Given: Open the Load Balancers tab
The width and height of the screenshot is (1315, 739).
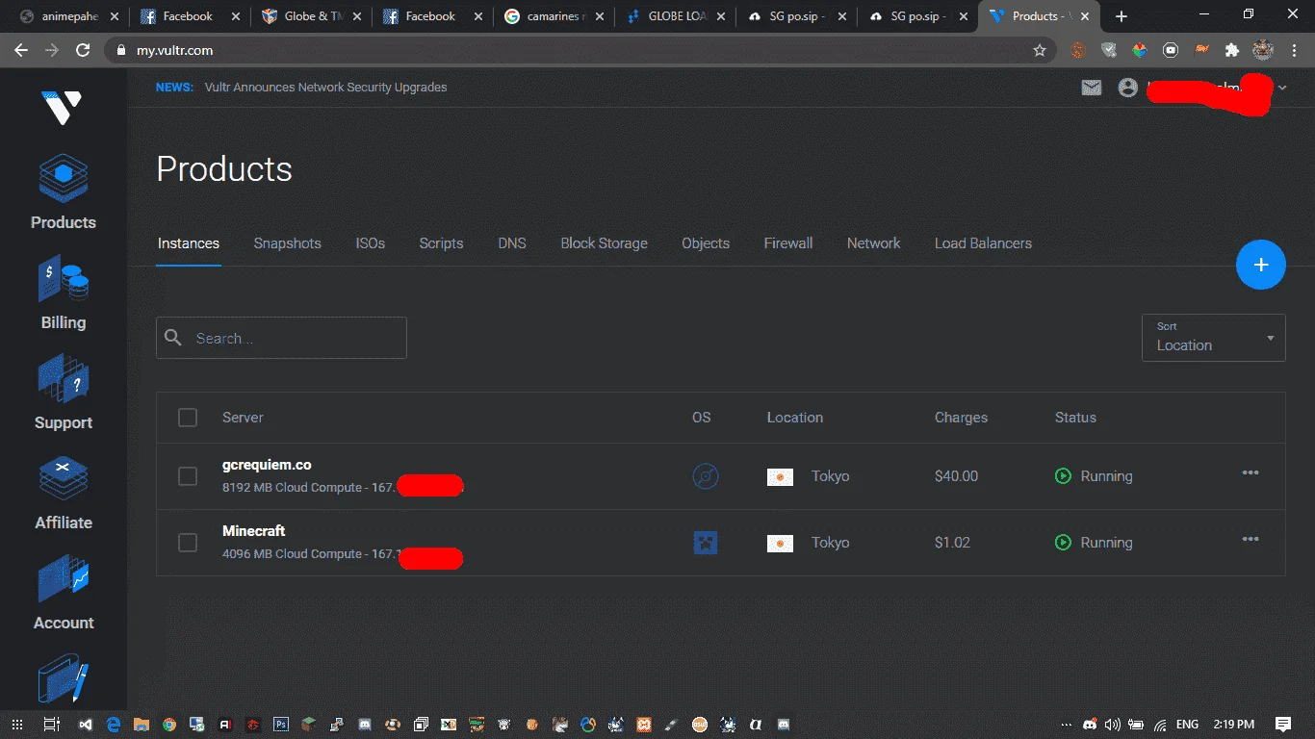Looking at the screenshot, I should tap(983, 243).
